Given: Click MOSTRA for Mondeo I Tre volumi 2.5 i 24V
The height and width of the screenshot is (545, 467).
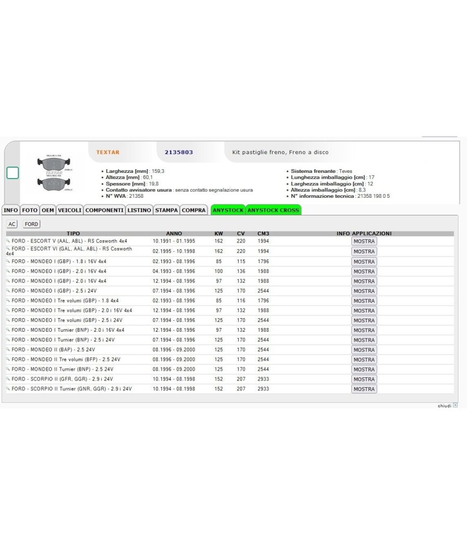Looking at the screenshot, I should (x=364, y=320).
